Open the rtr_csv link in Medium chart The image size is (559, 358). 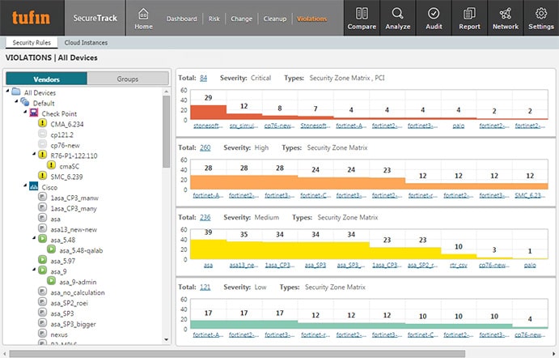pos(459,265)
